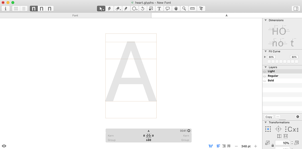Select the Regular master layer
The width and height of the screenshot is (302, 149).
pos(273,76)
